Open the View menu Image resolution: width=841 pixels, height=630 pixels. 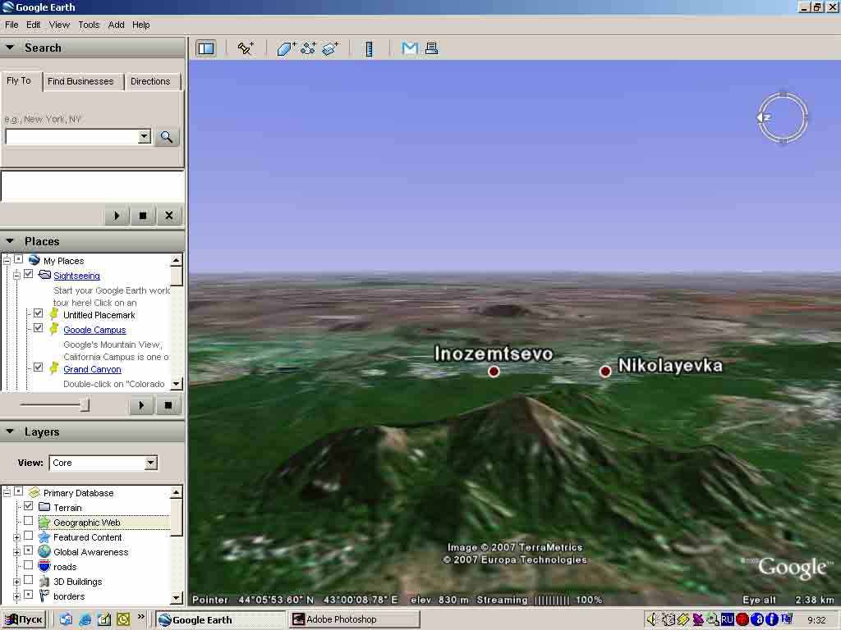coord(59,25)
